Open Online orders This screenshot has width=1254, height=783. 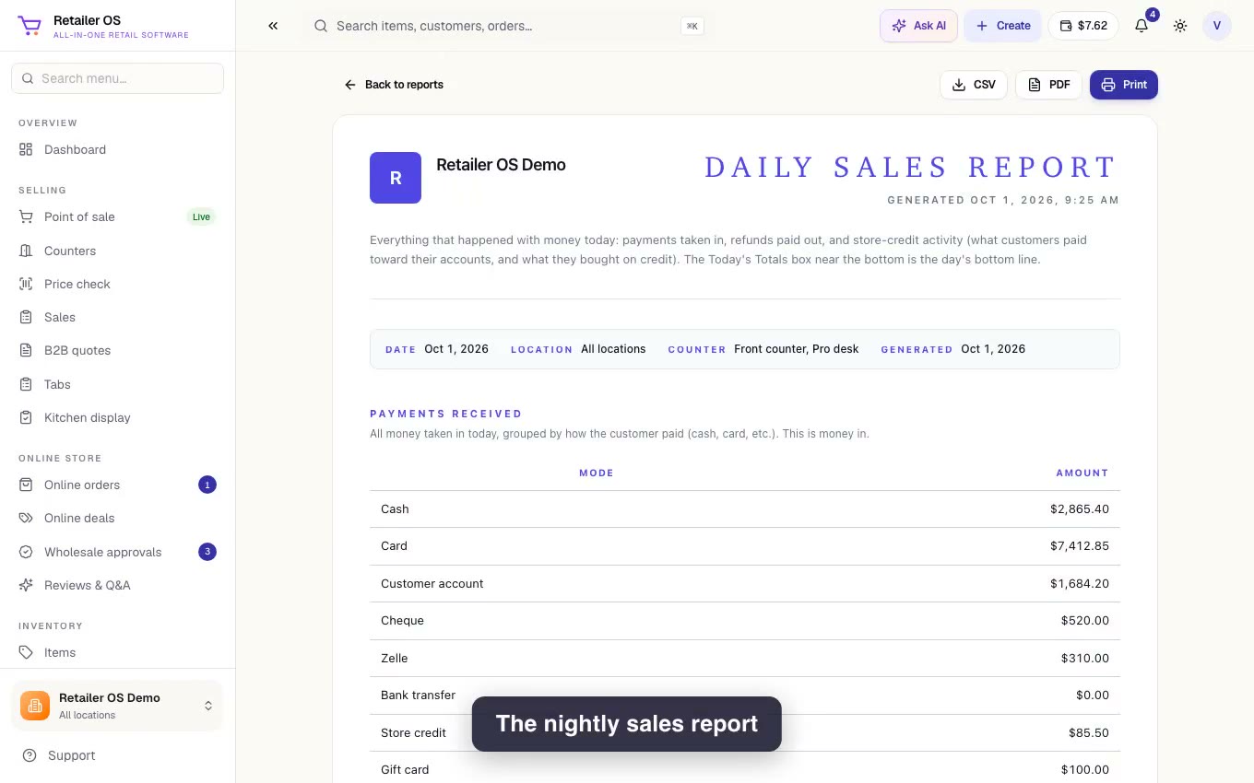(x=117, y=485)
